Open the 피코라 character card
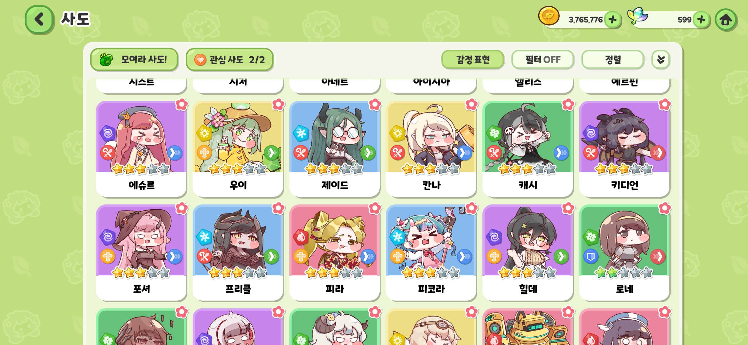 point(431,253)
